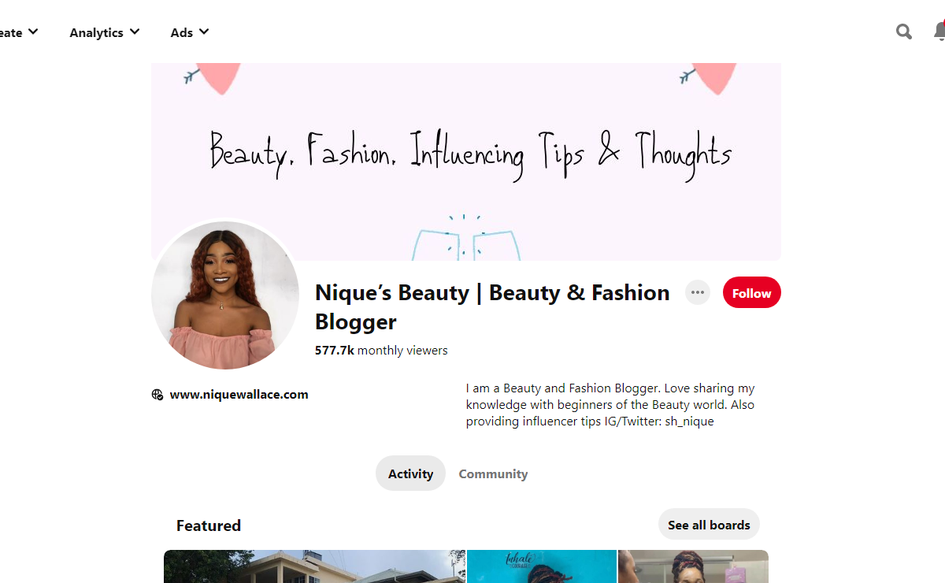Click the See all boards button
This screenshot has width=945, height=583.
coord(709,525)
